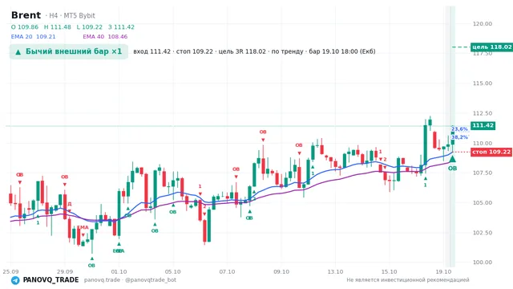The width and height of the screenshot is (513, 289).
Task: Click the 07.10 date axis label
Action: tap(227, 272)
